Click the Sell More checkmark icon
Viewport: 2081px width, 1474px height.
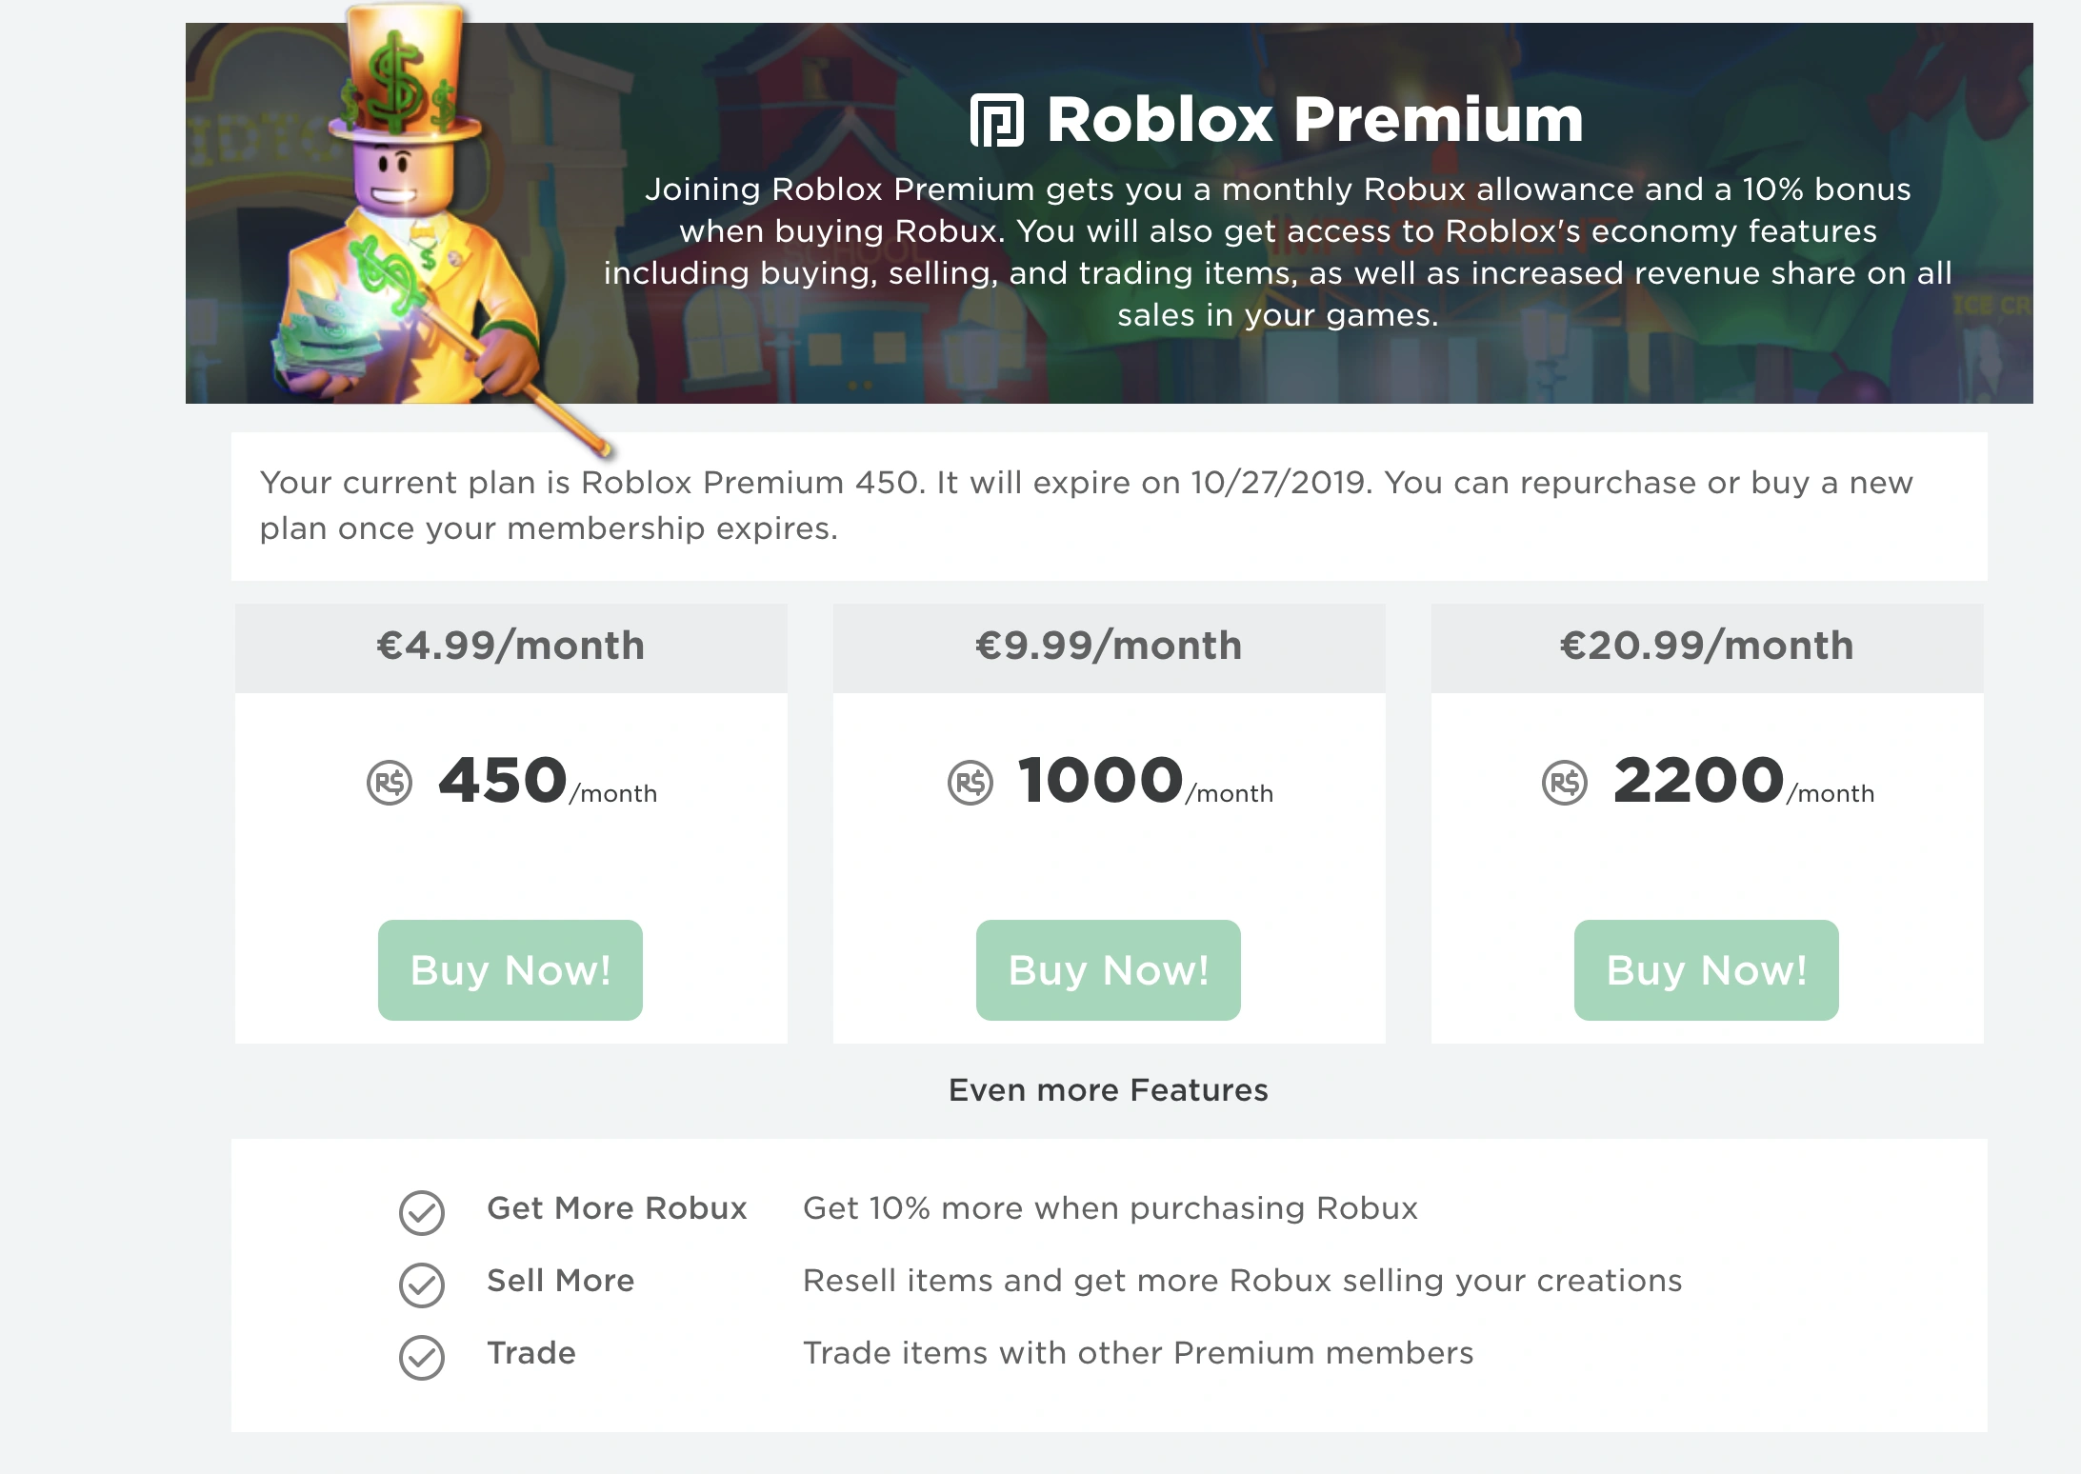(422, 1285)
